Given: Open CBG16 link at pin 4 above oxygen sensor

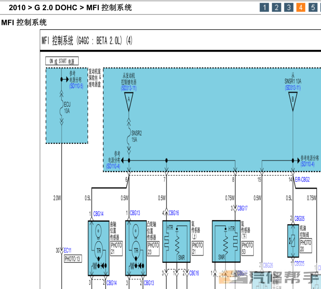Looking at the screenshot, I should click(174, 213).
